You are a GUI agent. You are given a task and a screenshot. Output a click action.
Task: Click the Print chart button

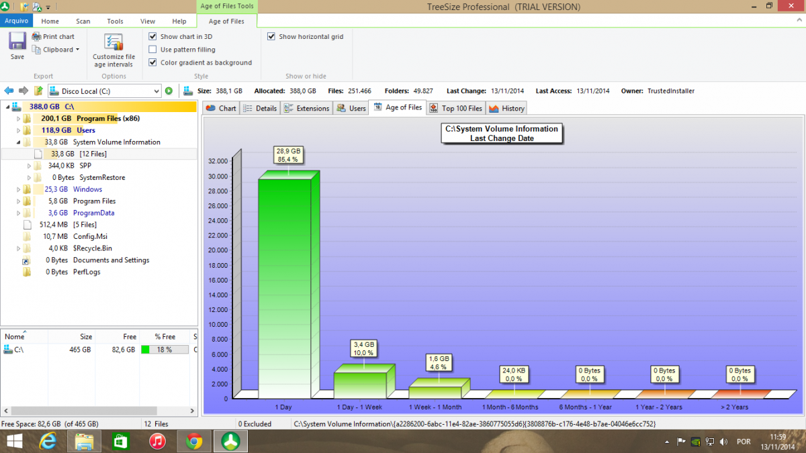[x=54, y=37]
